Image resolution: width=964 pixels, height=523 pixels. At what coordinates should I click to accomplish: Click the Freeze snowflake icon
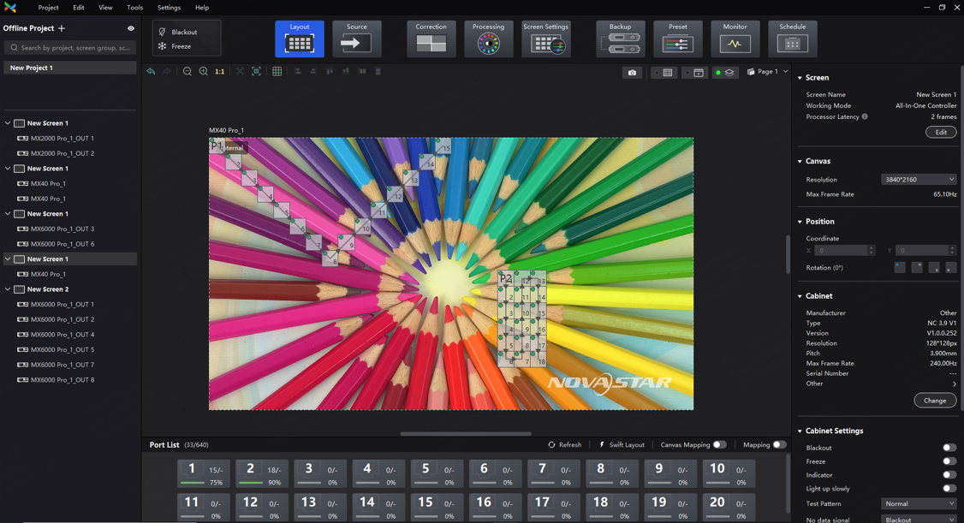click(163, 46)
